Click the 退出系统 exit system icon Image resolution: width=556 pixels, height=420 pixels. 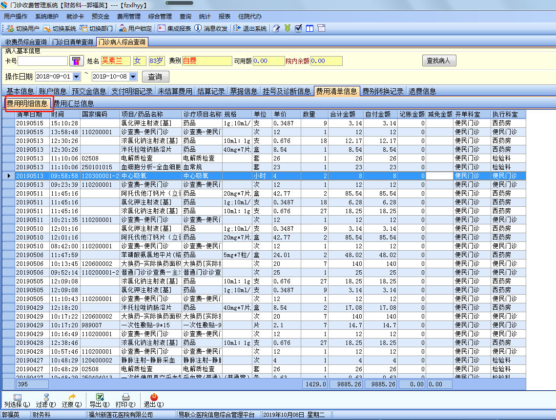(x=237, y=28)
